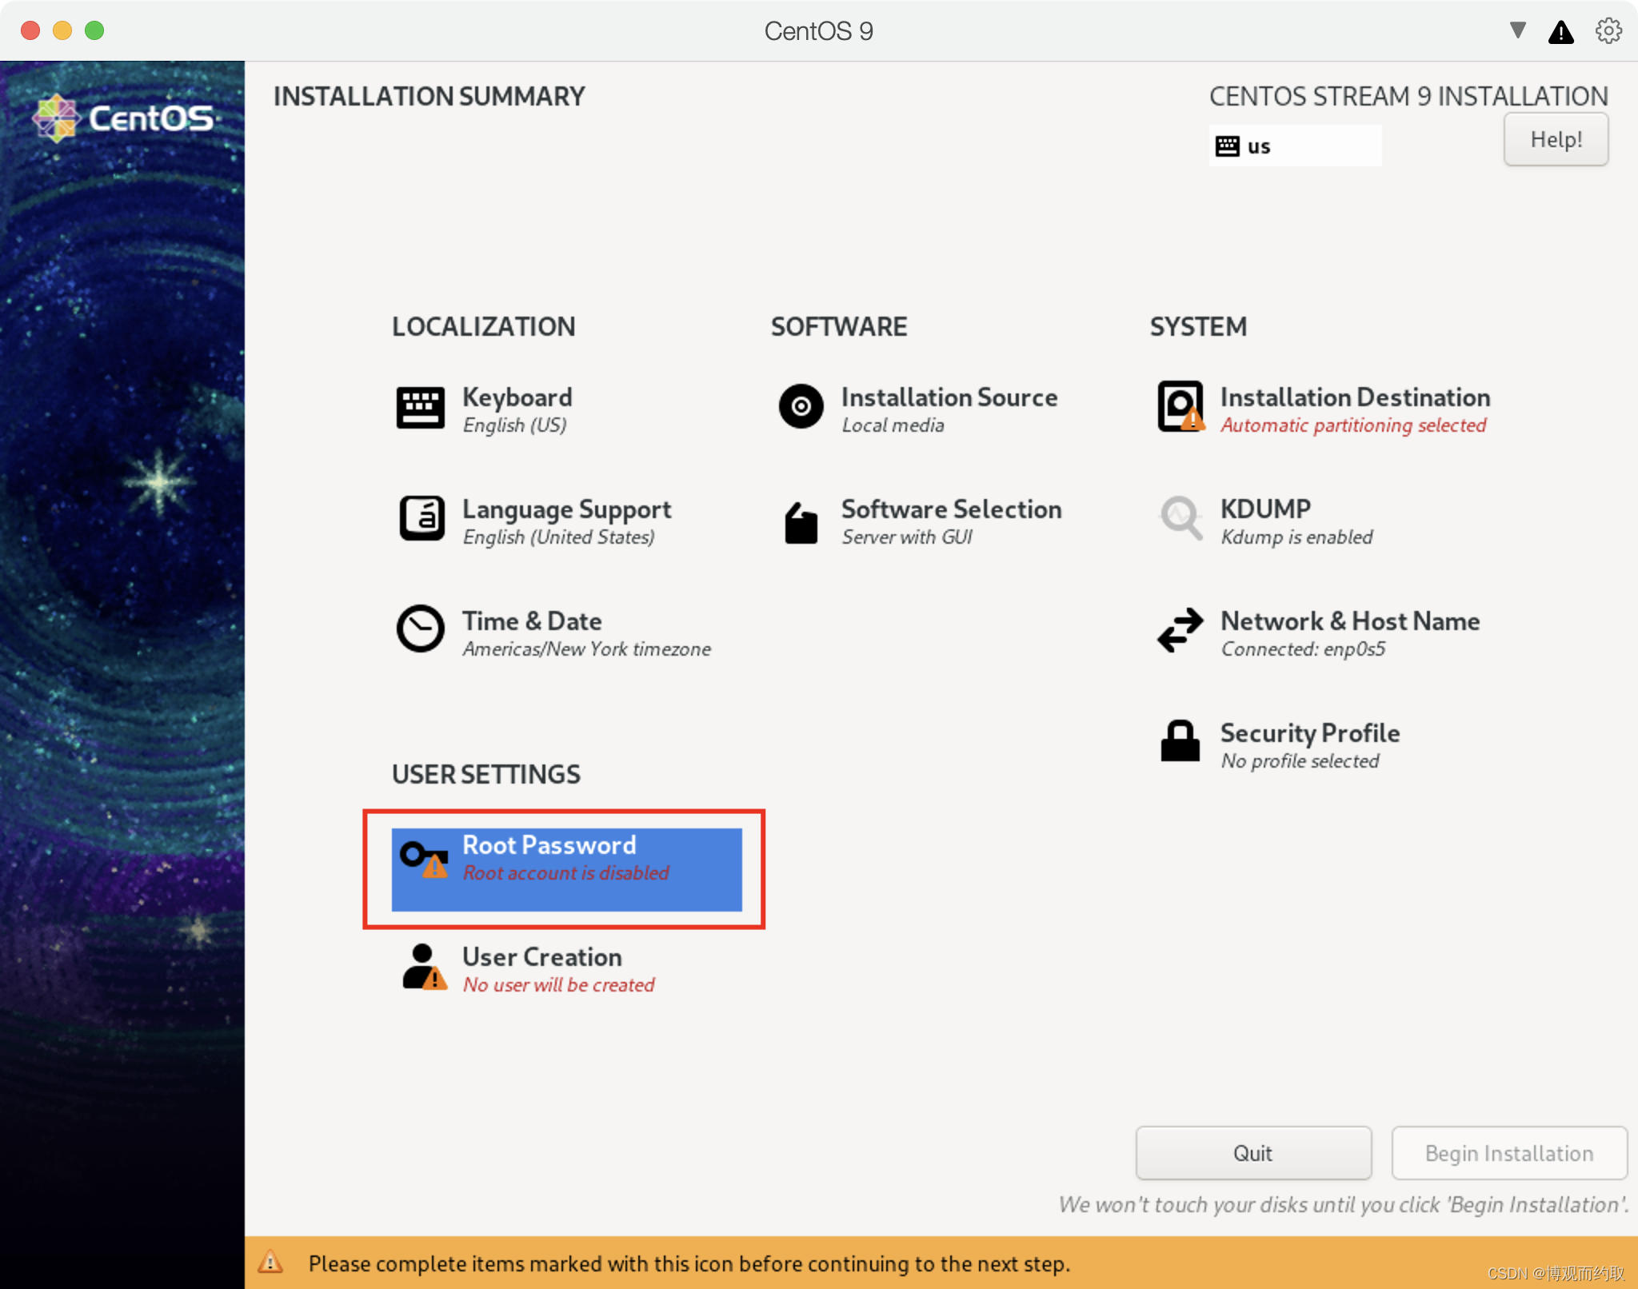Open the Help! button
The height and width of the screenshot is (1289, 1638).
[x=1556, y=139]
